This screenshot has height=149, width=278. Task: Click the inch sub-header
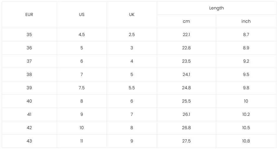pos(246,21)
